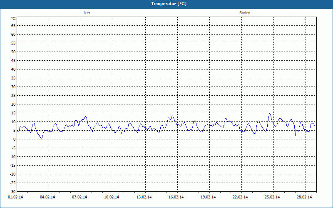Click the 40 y-axis value
The width and height of the screenshot is (333, 208).
click(13, 69)
